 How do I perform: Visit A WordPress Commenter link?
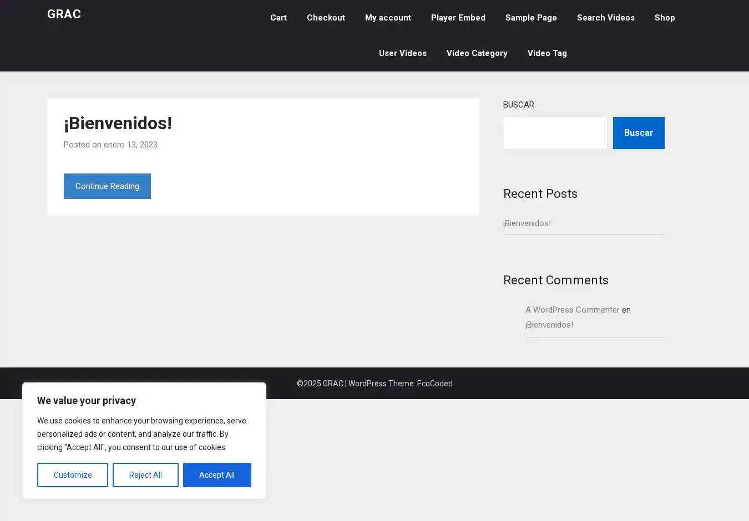572,310
